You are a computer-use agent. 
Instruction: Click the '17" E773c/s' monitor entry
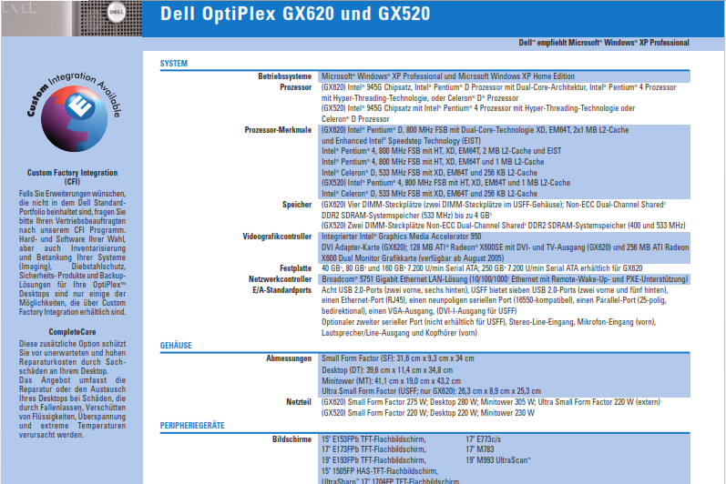coord(484,439)
